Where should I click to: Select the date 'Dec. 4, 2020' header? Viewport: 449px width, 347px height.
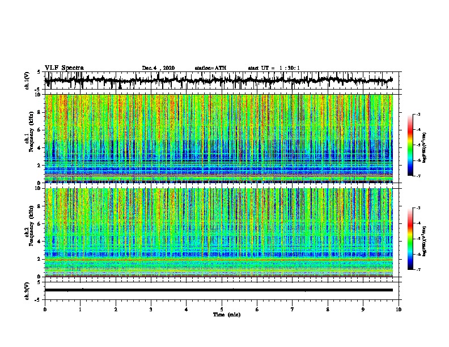click(158, 68)
